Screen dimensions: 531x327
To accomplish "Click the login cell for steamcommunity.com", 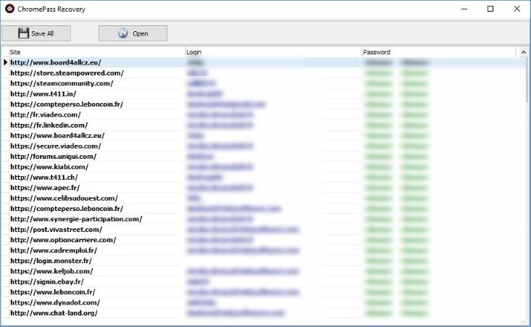I will 273,83.
